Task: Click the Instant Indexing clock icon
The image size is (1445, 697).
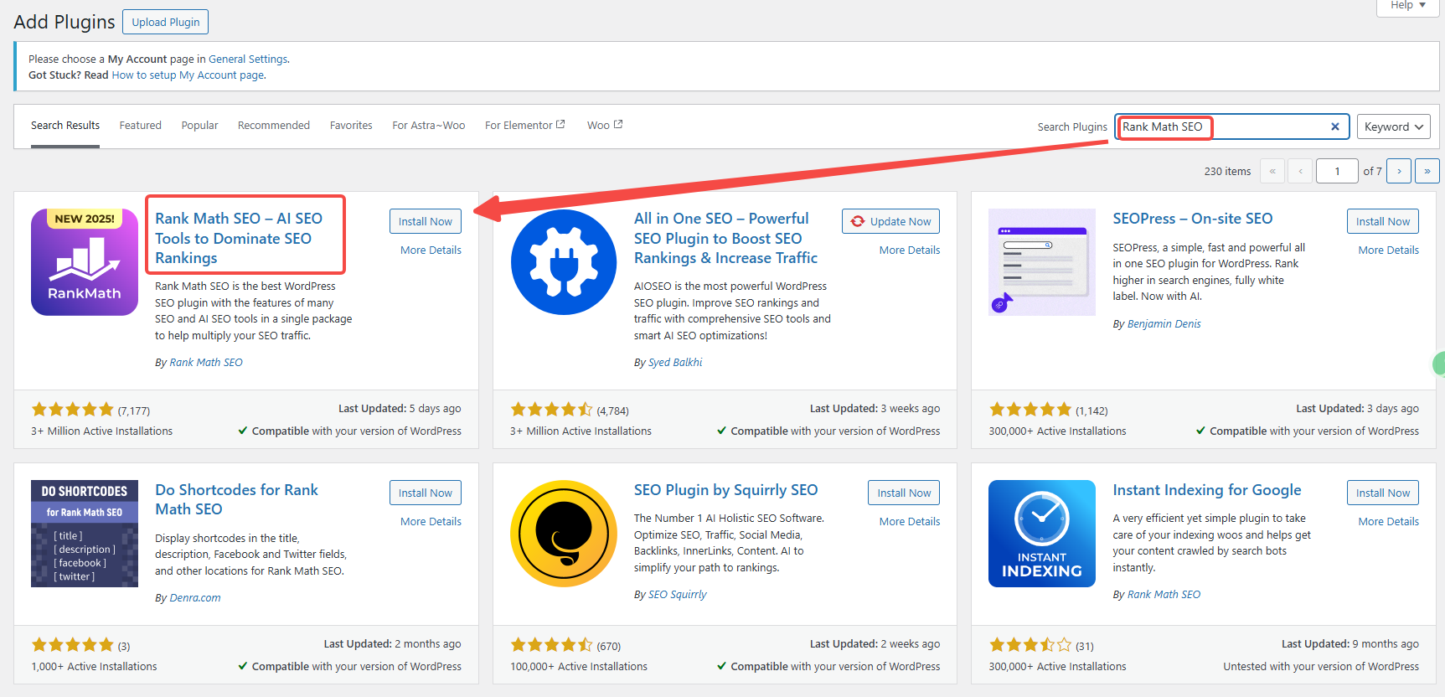Action: click(1041, 534)
